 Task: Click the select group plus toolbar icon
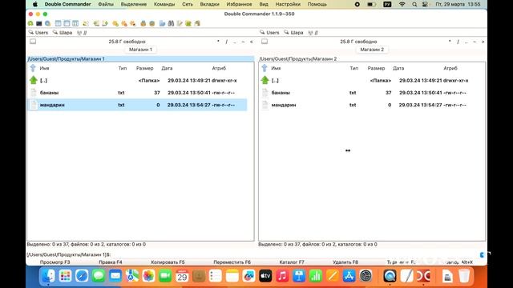click(115, 23)
